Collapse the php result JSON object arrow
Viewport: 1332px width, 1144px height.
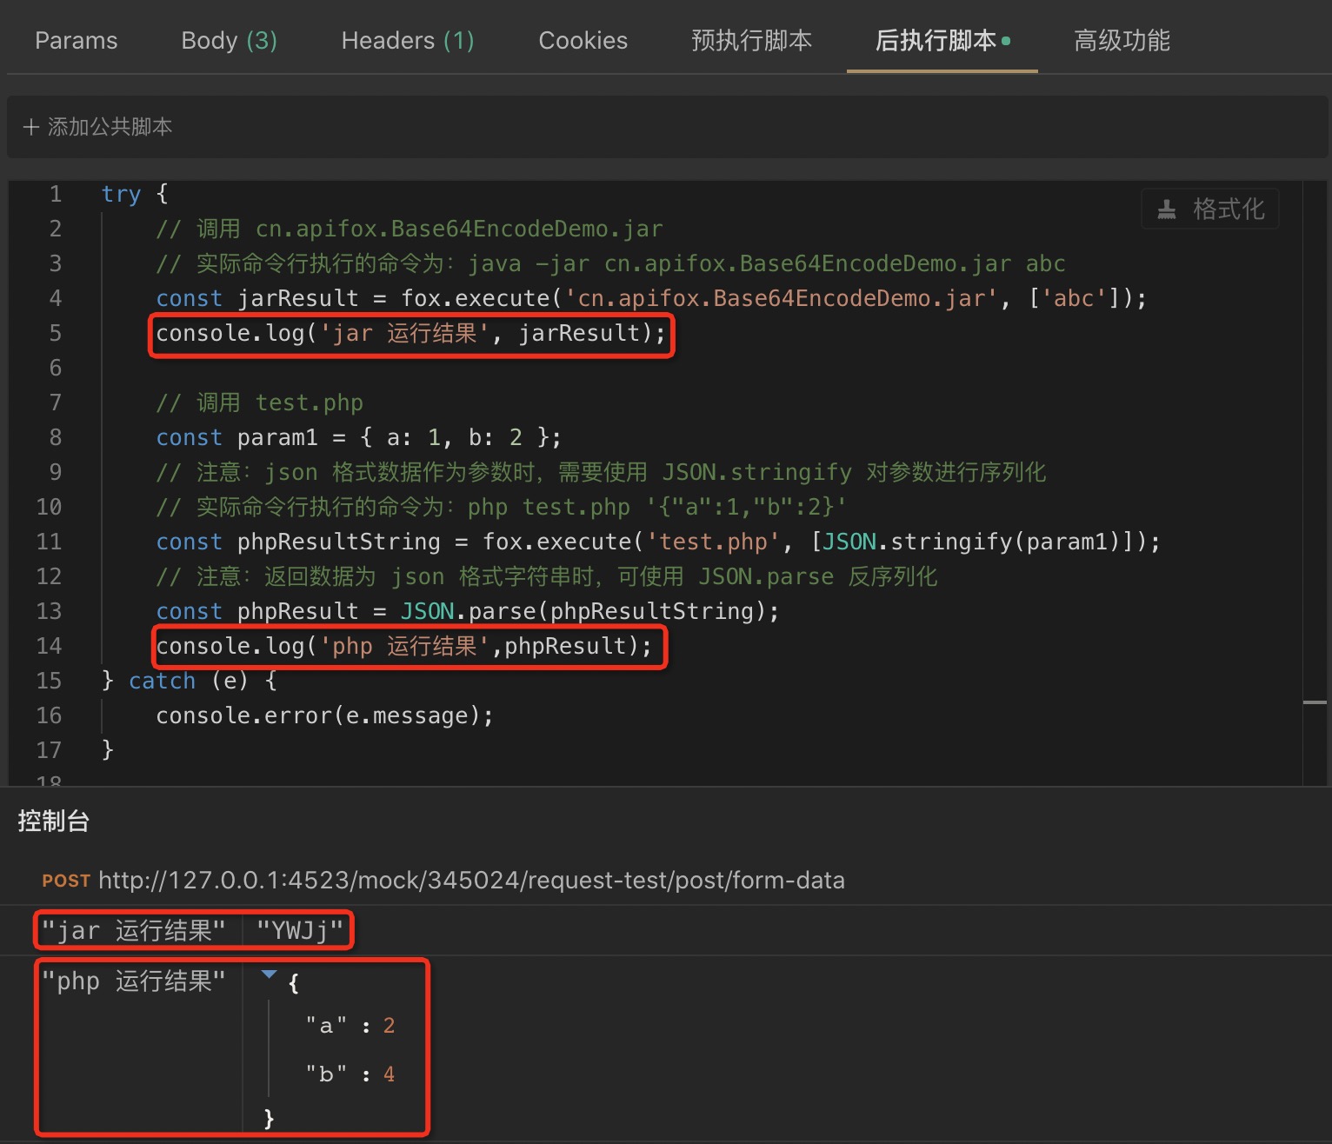[x=269, y=974]
